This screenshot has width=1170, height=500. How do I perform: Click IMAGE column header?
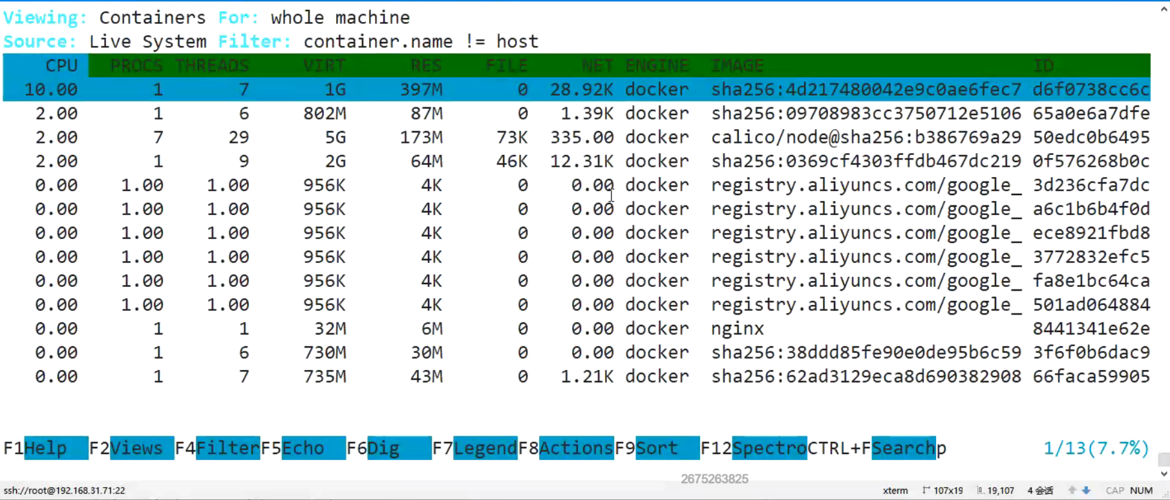pyautogui.click(x=738, y=65)
